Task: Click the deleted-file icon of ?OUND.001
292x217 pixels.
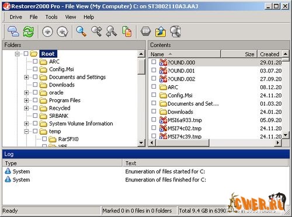Action: click(x=163, y=71)
